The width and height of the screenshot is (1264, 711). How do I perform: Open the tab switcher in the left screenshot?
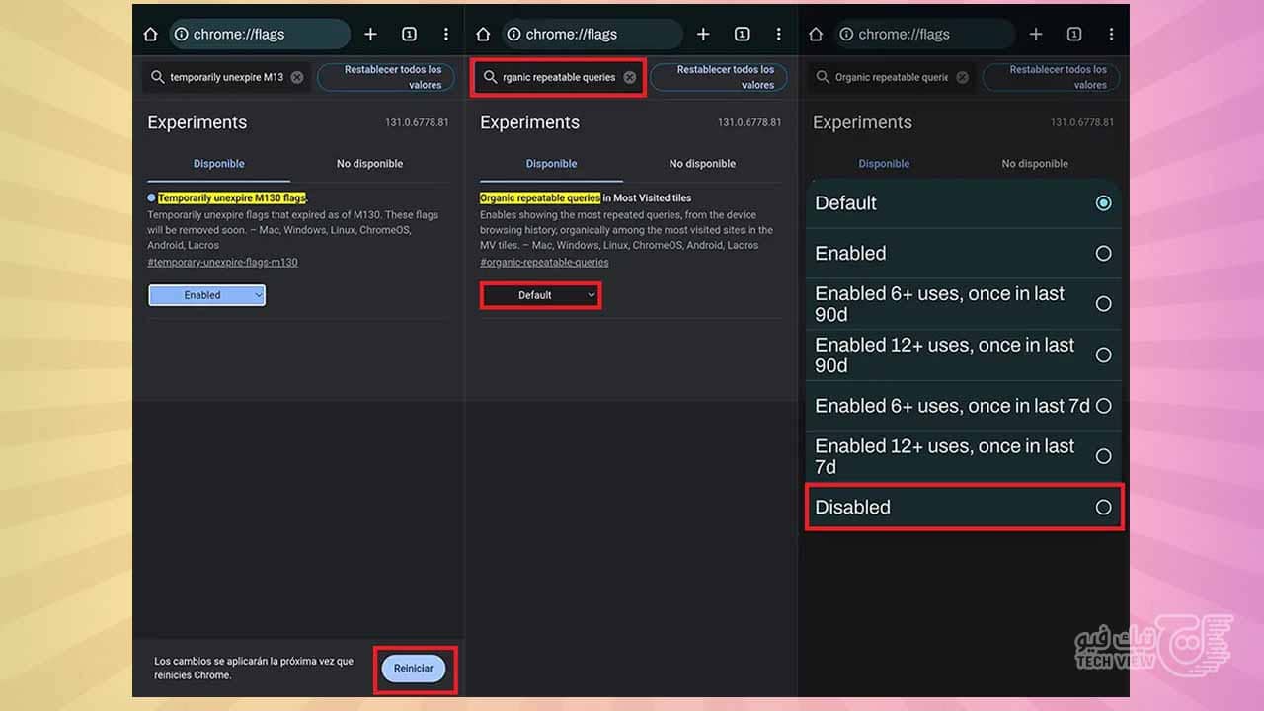coord(409,34)
